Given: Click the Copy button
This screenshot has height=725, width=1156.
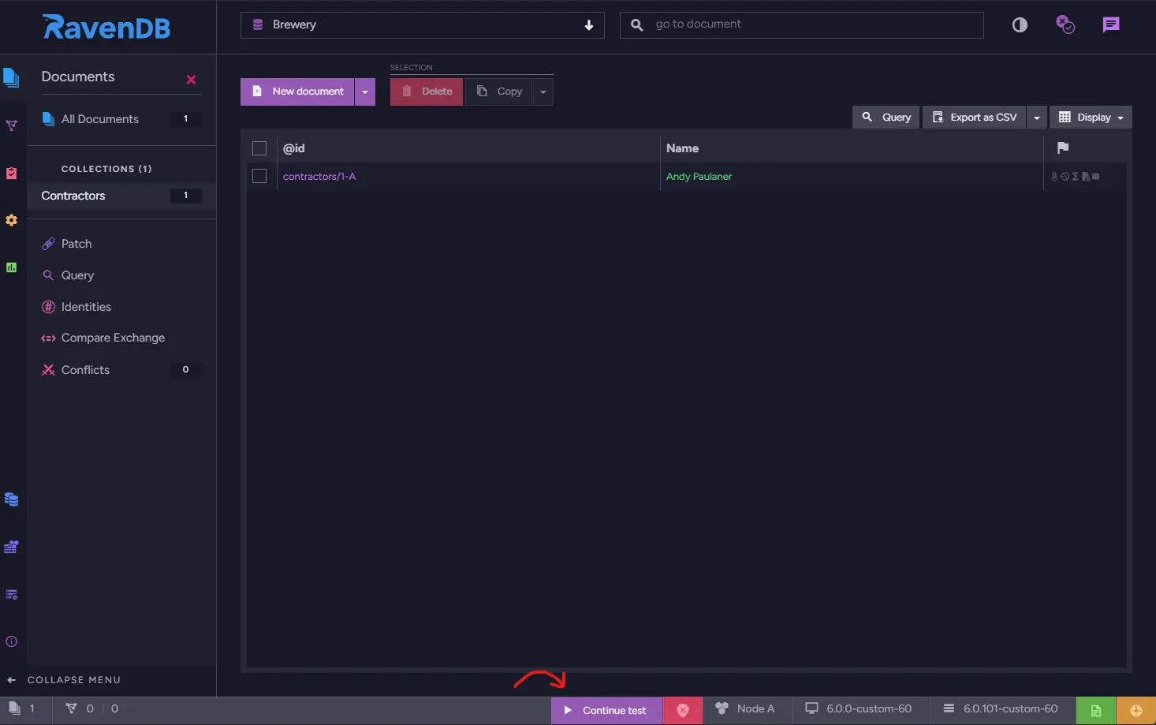Looking at the screenshot, I should point(499,92).
